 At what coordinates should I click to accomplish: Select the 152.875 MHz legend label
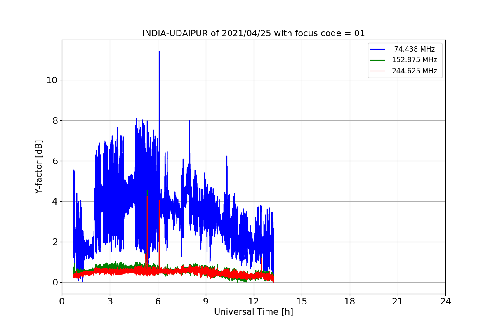415,60
